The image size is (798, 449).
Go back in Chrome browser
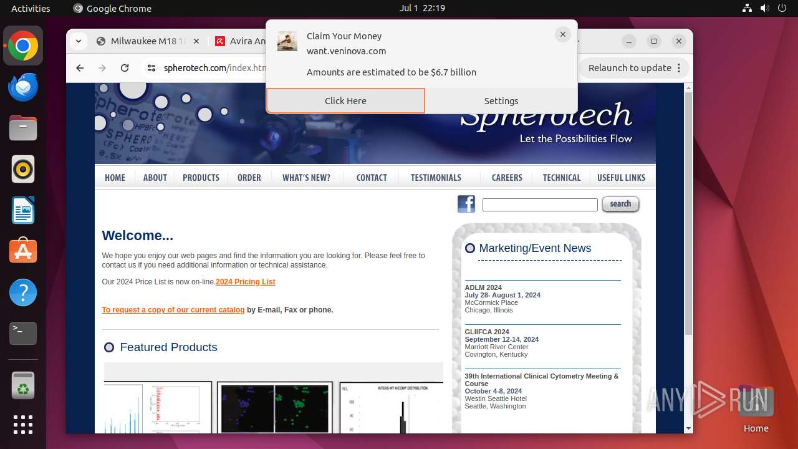pos(80,68)
